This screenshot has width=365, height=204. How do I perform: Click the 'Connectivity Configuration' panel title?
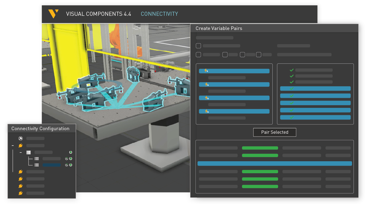point(40,129)
